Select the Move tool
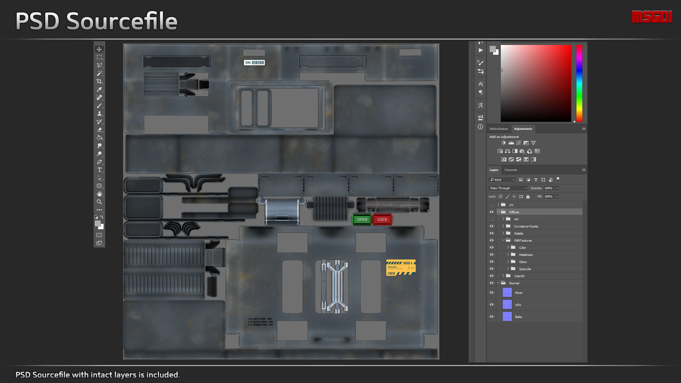Viewport: 681px width, 383px height. 99,49
